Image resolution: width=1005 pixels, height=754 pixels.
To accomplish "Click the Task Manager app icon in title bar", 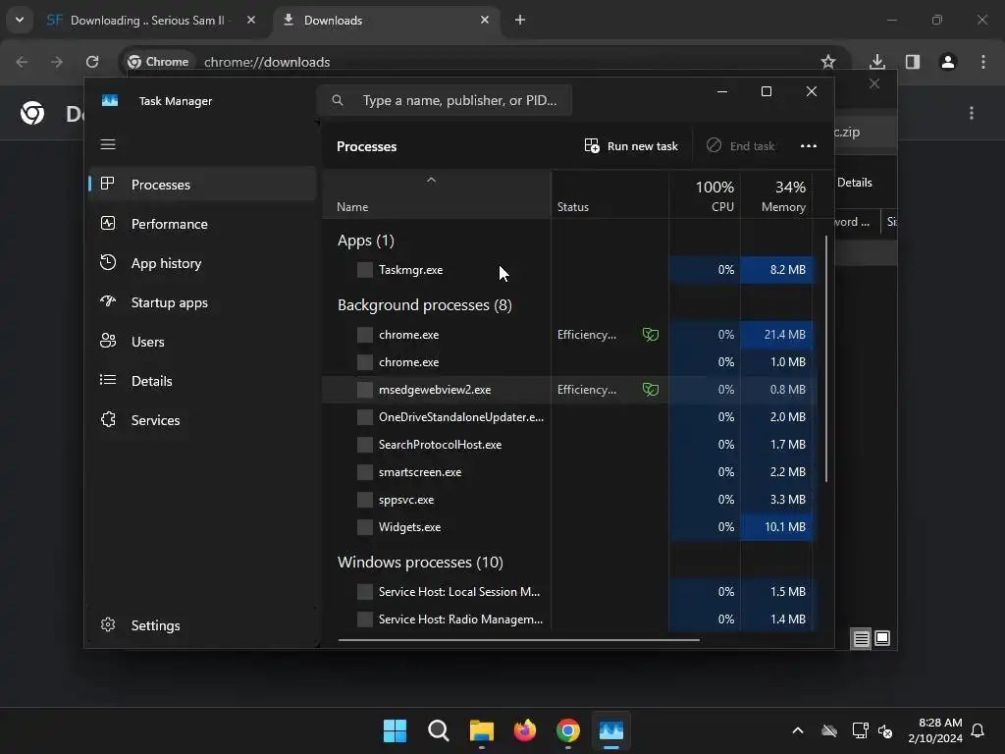I will click(x=110, y=101).
